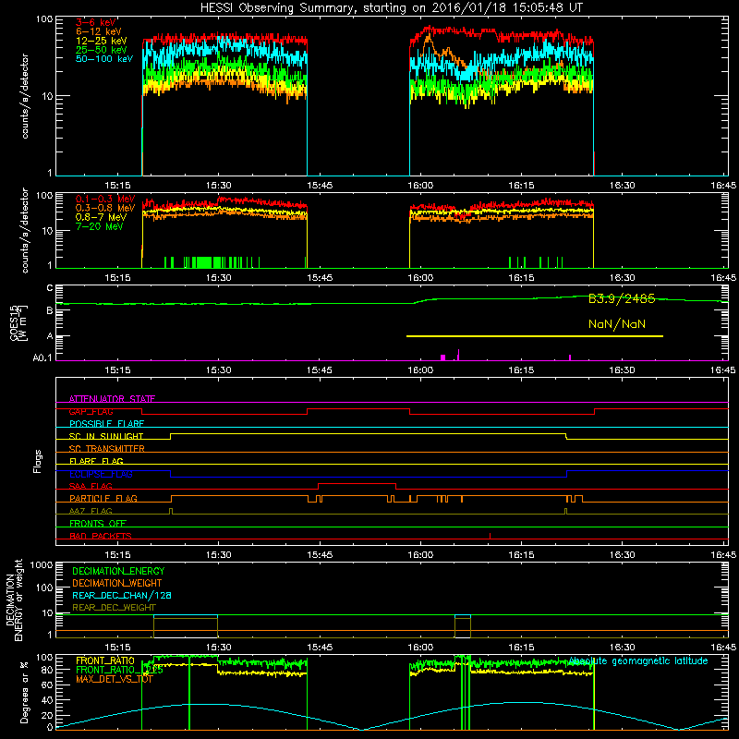The width and height of the screenshot is (739, 739).
Task: Click the MAX_DET_VS_TOT legend label
Action: (x=114, y=679)
